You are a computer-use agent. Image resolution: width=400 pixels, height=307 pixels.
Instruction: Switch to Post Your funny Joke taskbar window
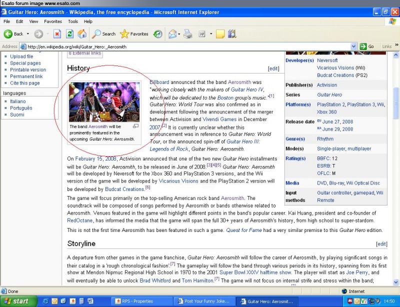[204, 301]
